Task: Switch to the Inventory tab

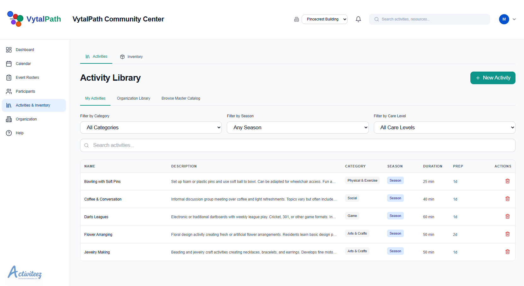Action: coord(132,57)
